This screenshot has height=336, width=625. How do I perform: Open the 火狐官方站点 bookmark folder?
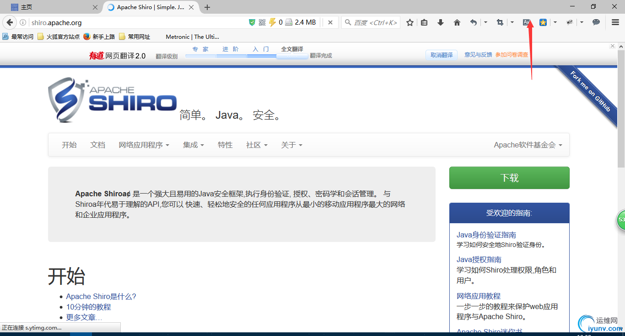coord(59,37)
